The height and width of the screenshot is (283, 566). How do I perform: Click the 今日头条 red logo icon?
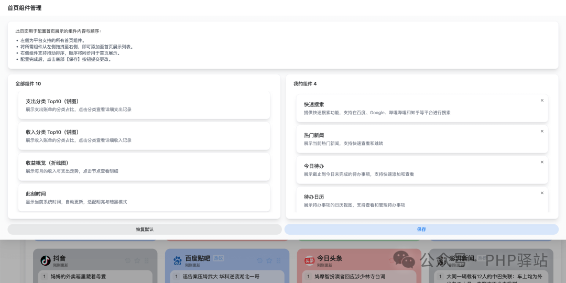[x=309, y=260]
